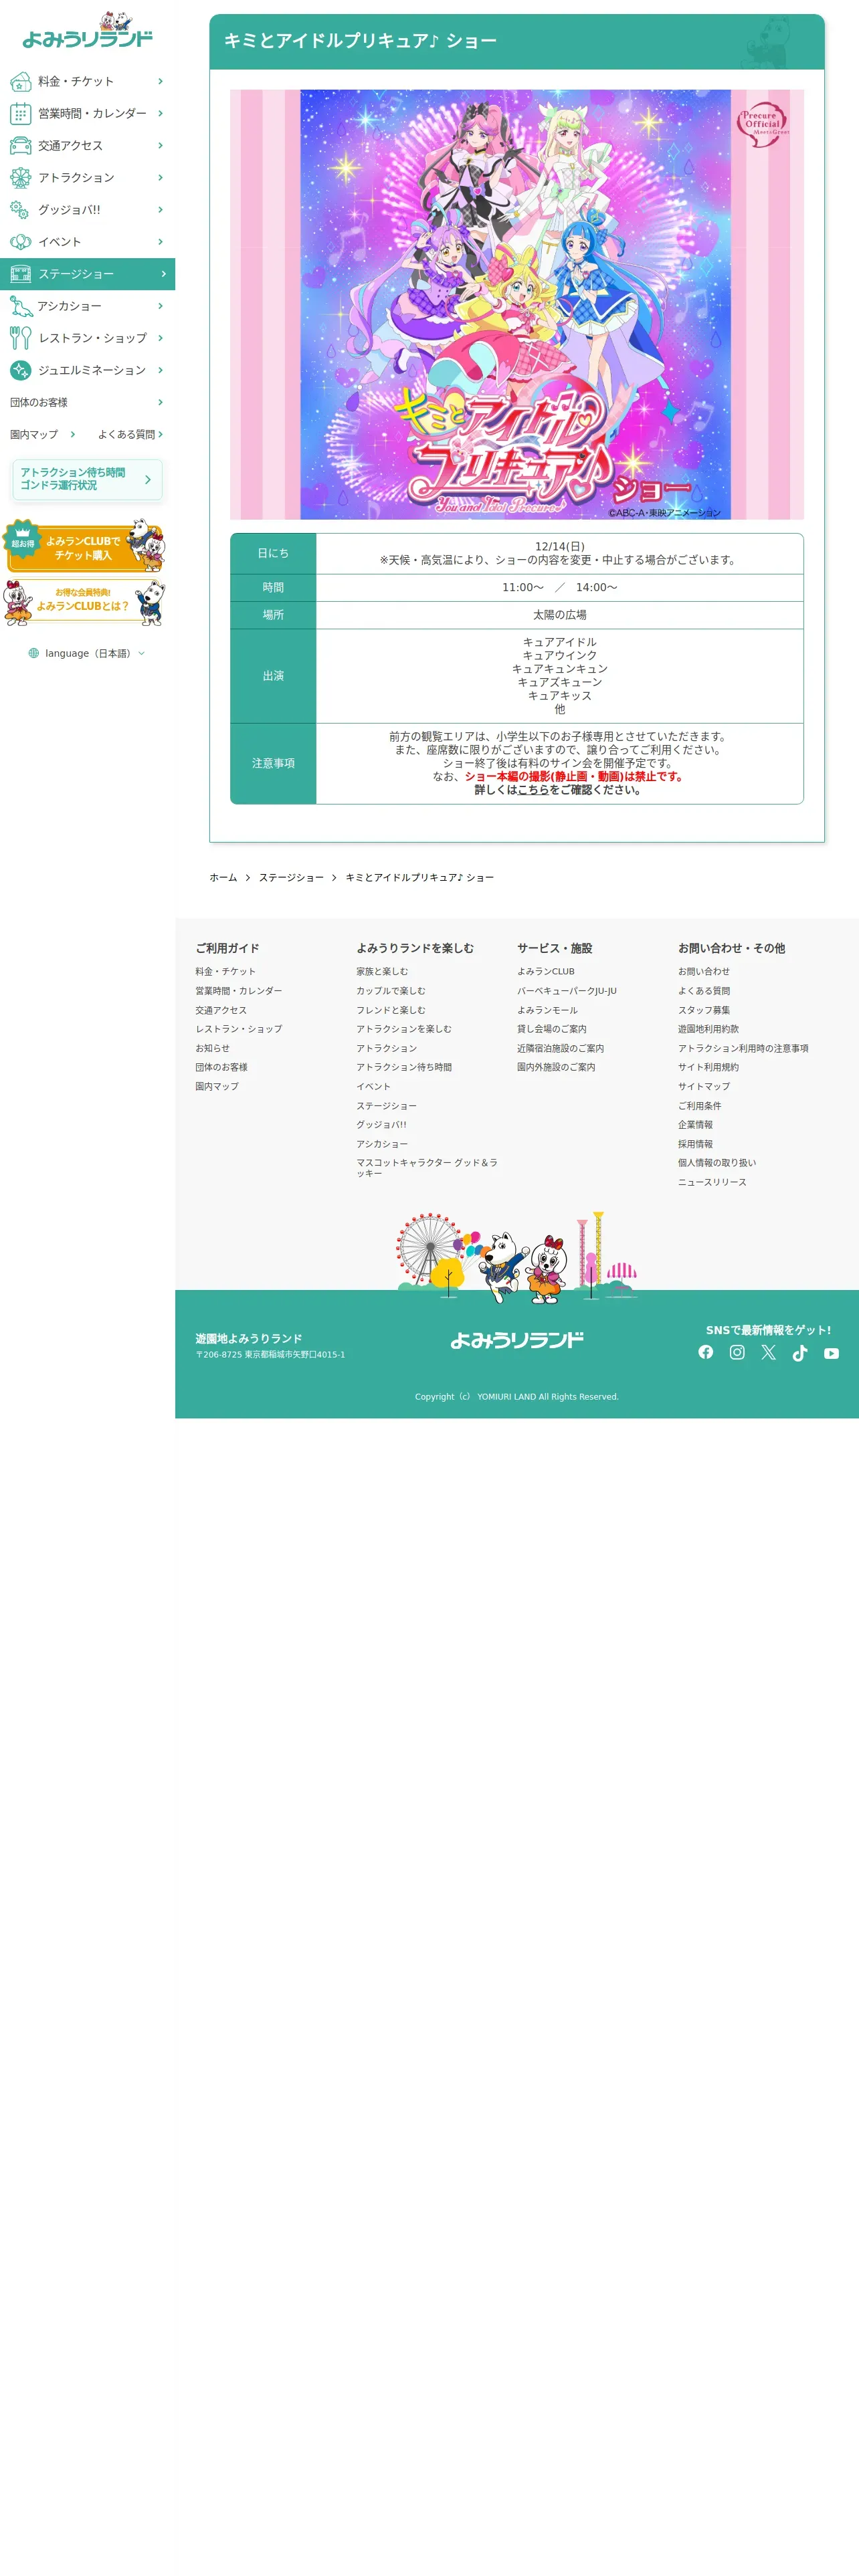Click the gears icon beside グッジョバ!!
This screenshot has width=859, height=2576.
click(x=20, y=210)
